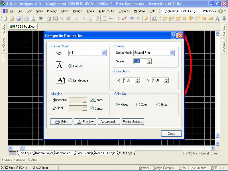The width and height of the screenshot is (228, 171).
Task: Select the Color color set option
Action: (138, 104)
